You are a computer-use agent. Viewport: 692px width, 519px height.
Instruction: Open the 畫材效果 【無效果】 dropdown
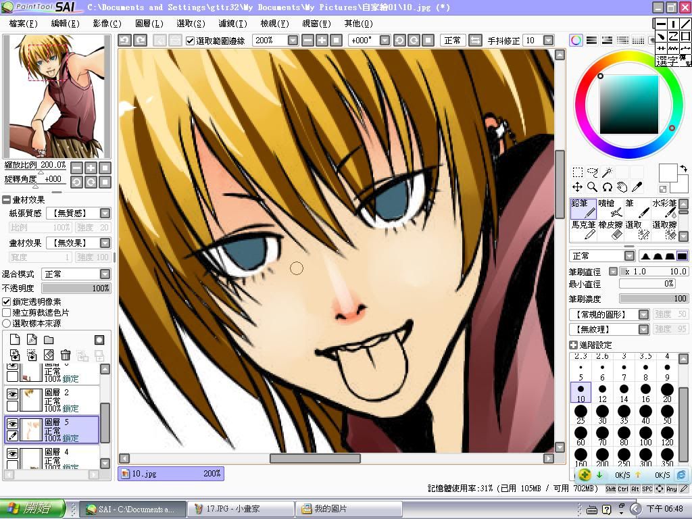tap(105, 243)
